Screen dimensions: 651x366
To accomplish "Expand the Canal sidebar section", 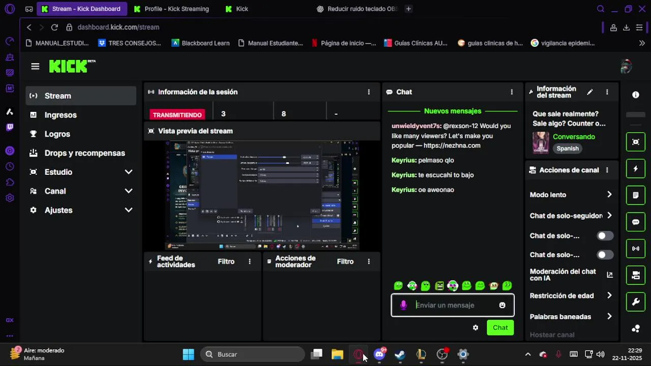I will [x=129, y=191].
